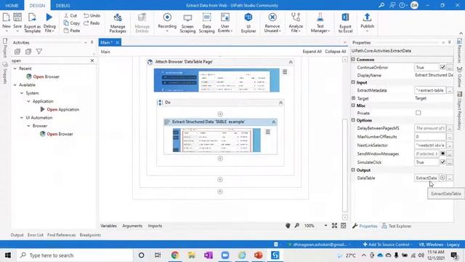Switch to Test Explorer tab

pos(397,226)
